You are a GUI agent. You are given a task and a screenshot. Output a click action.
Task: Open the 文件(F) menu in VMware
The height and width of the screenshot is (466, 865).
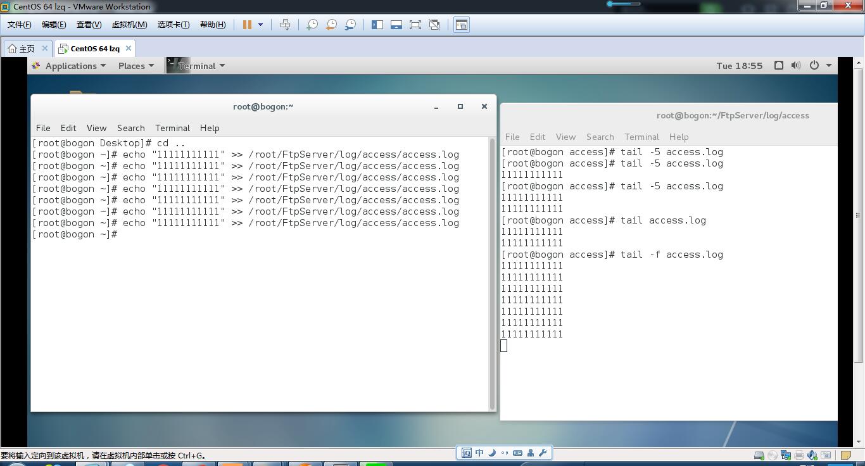click(19, 25)
